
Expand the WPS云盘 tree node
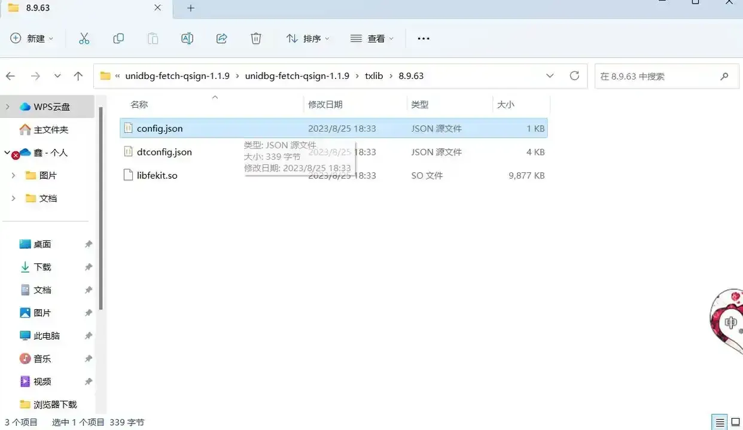click(8, 106)
